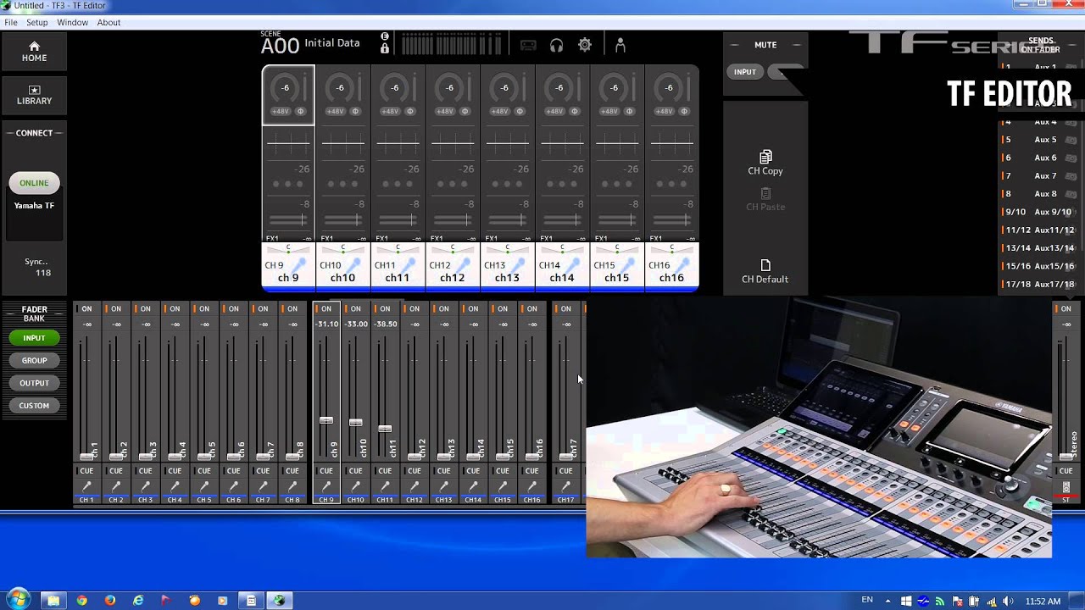Click the mic icon above CH13

(x=443, y=486)
